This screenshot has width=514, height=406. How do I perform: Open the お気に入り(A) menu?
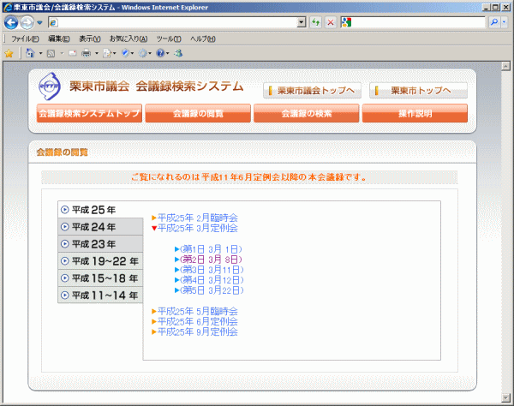128,39
